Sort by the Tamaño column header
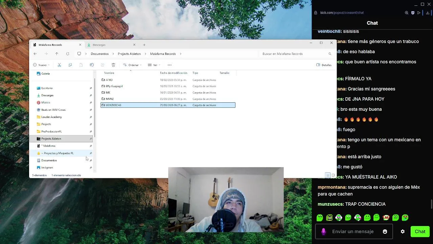The width and height of the screenshot is (433, 244). pos(224,73)
